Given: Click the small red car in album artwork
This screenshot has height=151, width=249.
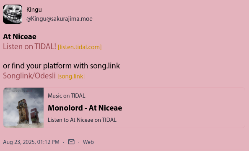Looking at the screenshot, I should (35, 115).
